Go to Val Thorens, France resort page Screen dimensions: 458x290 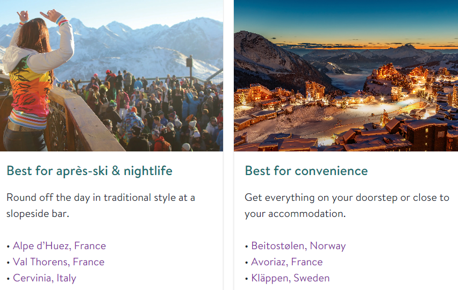coord(58,262)
